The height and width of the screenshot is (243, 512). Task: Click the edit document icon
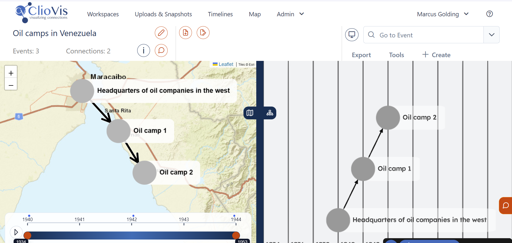pyautogui.click(x=203, y=33)
